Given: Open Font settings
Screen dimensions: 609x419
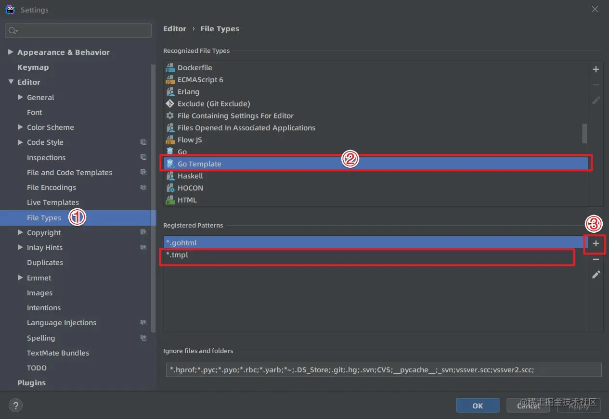Looking at the screenshot, I should point(35,113).
